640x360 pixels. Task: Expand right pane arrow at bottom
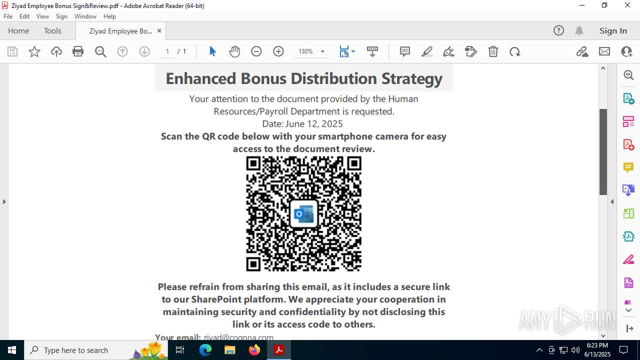(x=628, y=328)
